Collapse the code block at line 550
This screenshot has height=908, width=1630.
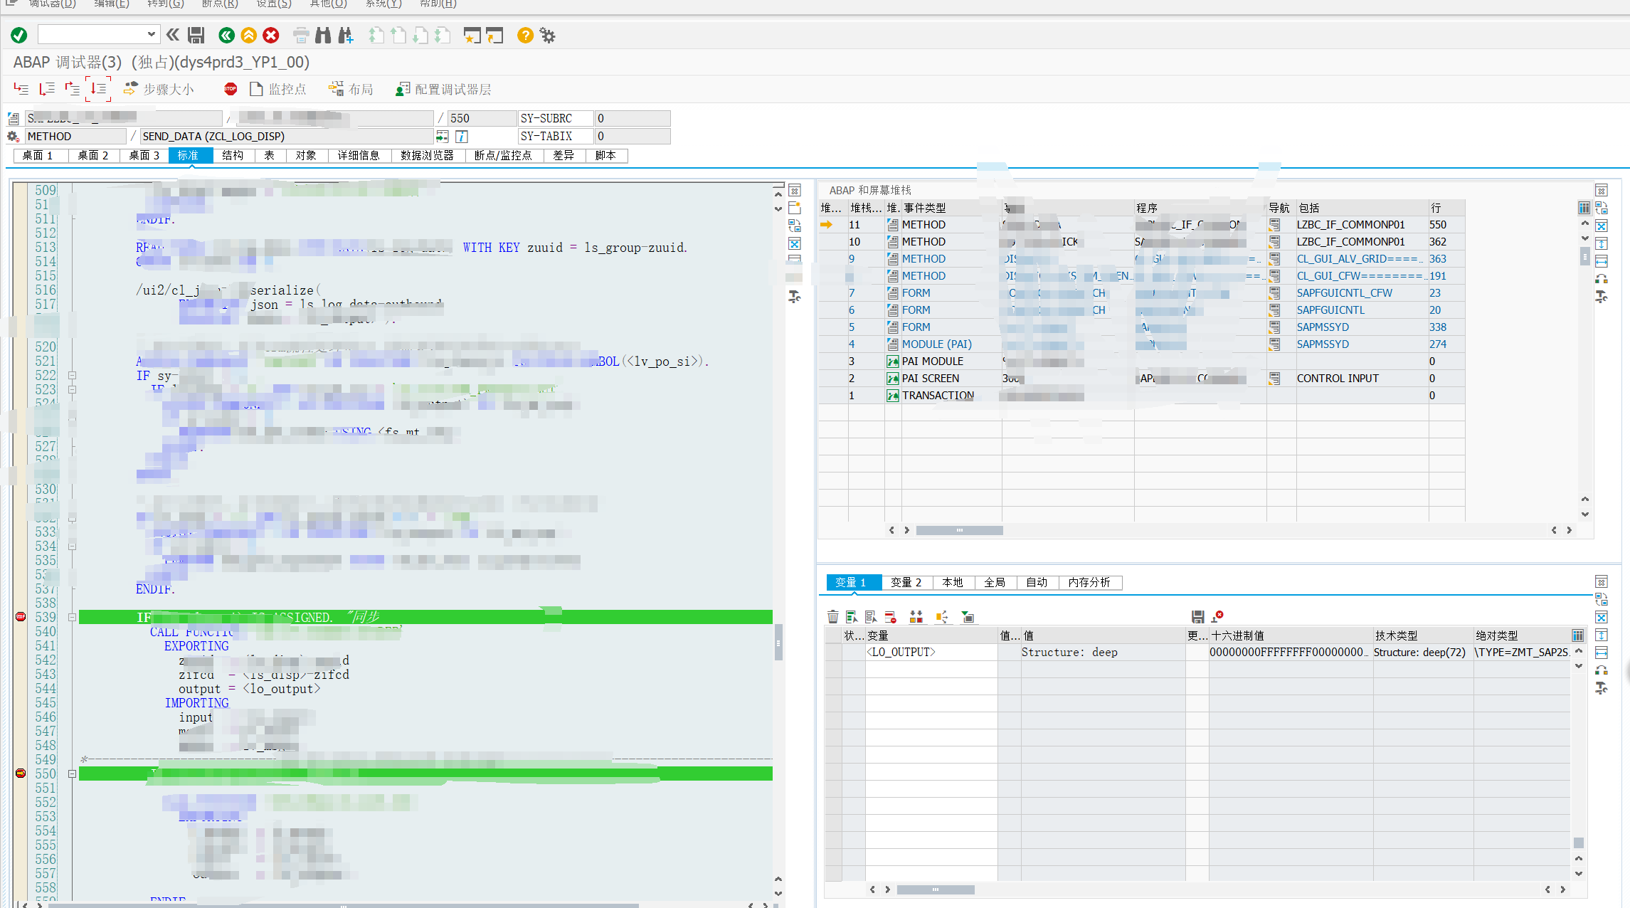(x=72, y=774)
